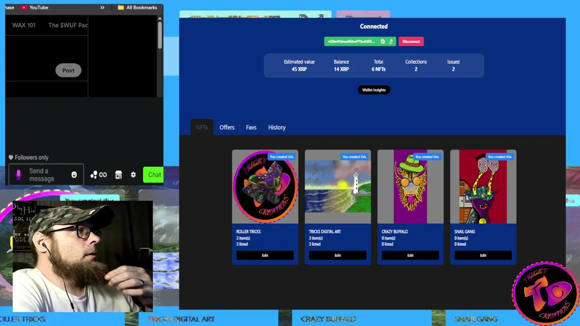The image size is (580, 326).
Task: Switch to the NFTs tab
Action: [x=202, y=127]
